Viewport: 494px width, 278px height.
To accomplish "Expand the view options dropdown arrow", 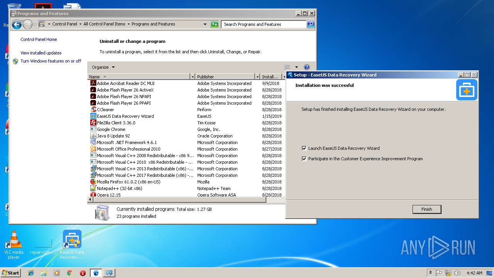I will 296,67.
